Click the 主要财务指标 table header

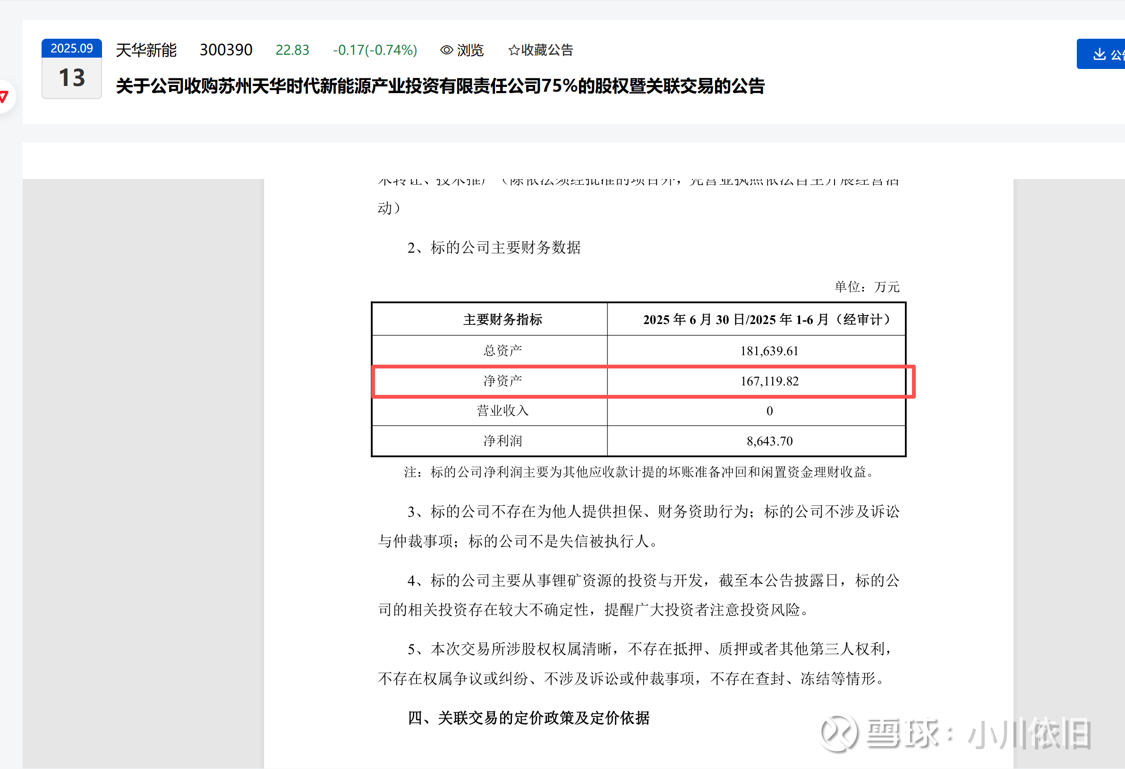tap(503, 320)
